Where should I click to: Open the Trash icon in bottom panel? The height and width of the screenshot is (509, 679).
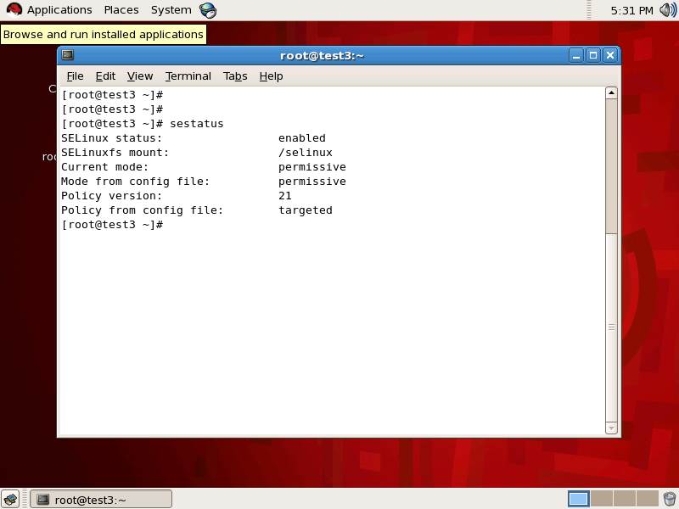pyautogui.click(x=670, y=499)
